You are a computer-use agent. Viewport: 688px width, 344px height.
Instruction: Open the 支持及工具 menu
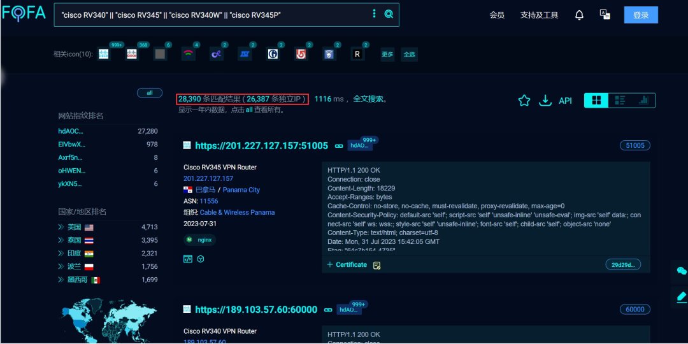click(x=540, y=15)
